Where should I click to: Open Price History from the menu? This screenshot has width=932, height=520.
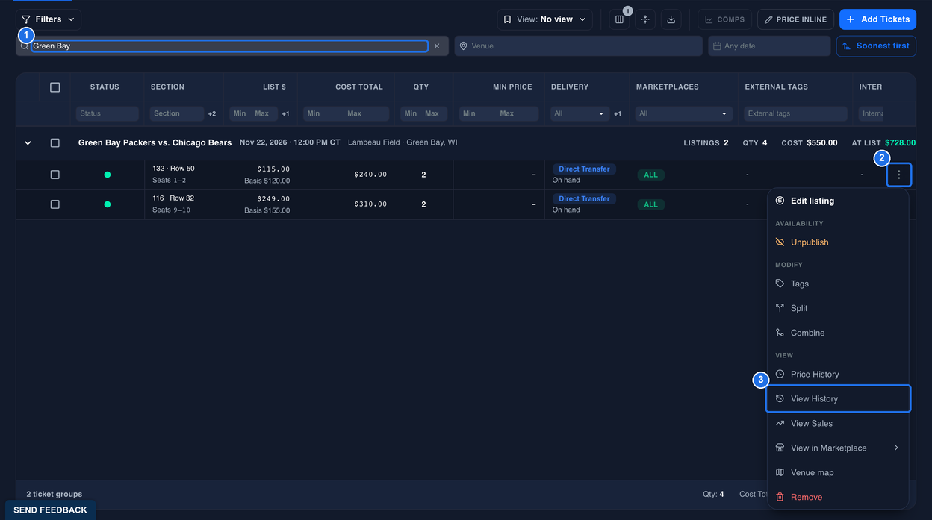(x=838, y=375)
